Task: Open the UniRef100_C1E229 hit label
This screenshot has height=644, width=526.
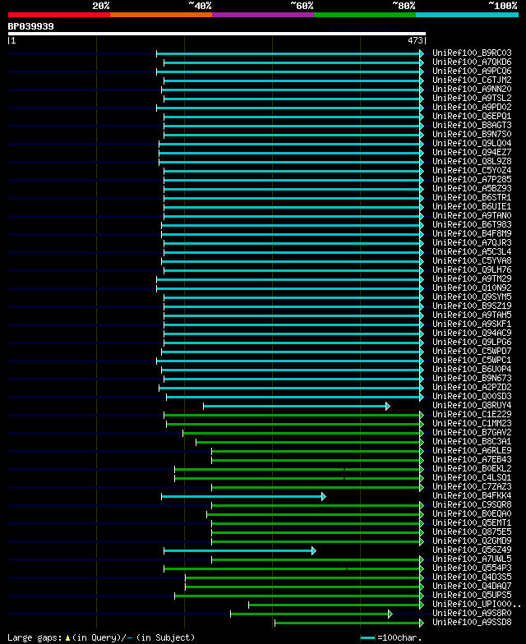Action: [x=472, y=414]
